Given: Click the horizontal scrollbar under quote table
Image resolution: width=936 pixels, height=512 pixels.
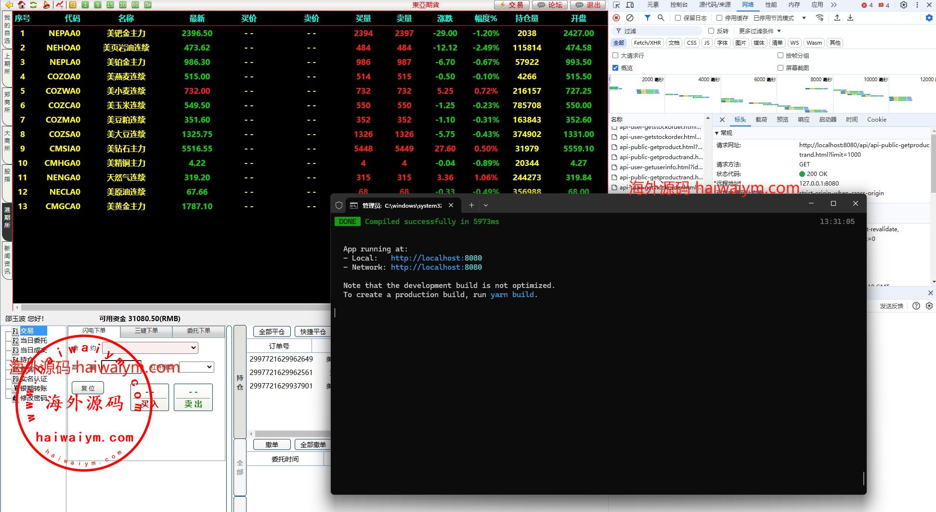Looking at the screenshot, I should pos(173,307).
